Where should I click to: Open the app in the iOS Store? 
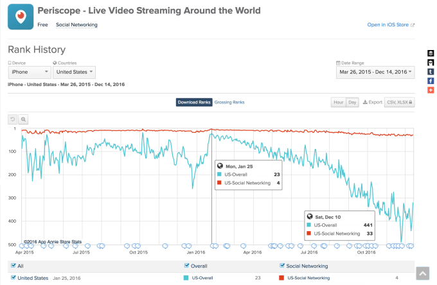pyautogui.click(x=388, y=25)
